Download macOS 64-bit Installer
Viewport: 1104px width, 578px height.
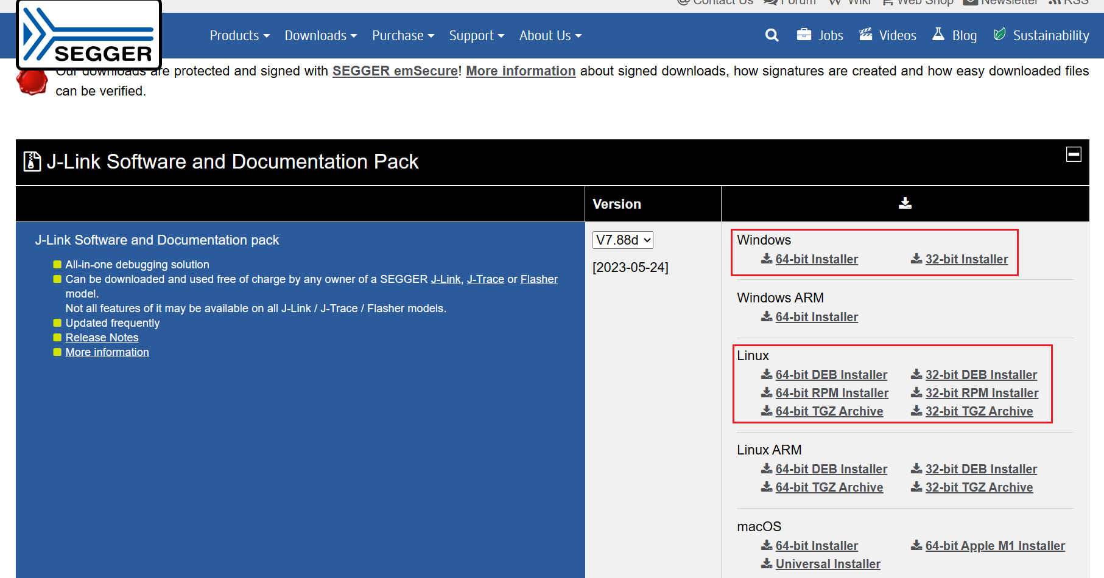(817, 546)
